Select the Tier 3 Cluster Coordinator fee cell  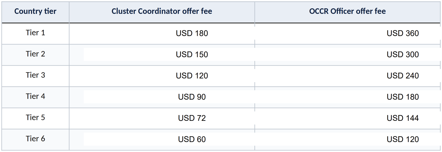tap(192, 76)
